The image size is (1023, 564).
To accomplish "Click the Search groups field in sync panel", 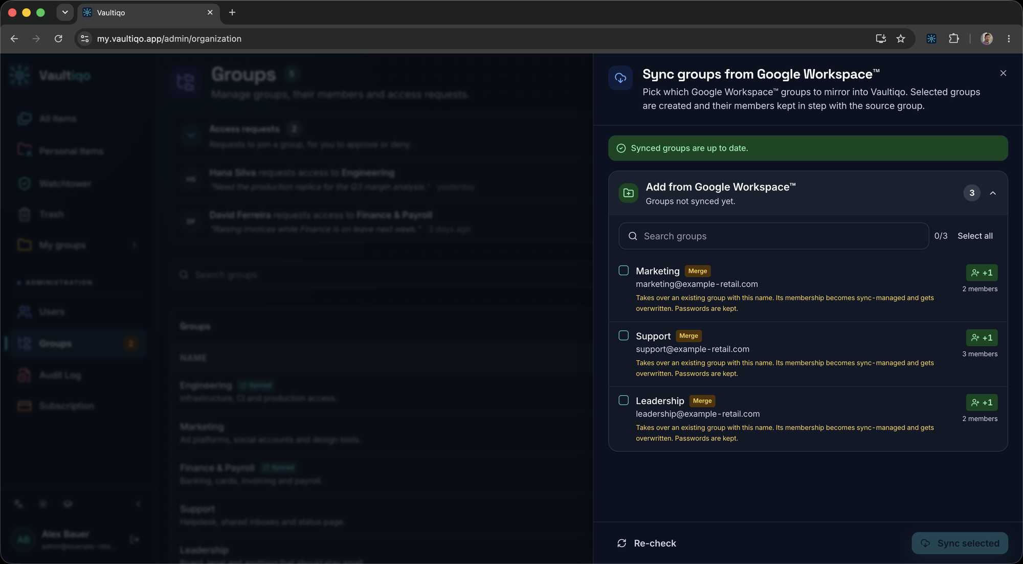I will click(773, 236).
